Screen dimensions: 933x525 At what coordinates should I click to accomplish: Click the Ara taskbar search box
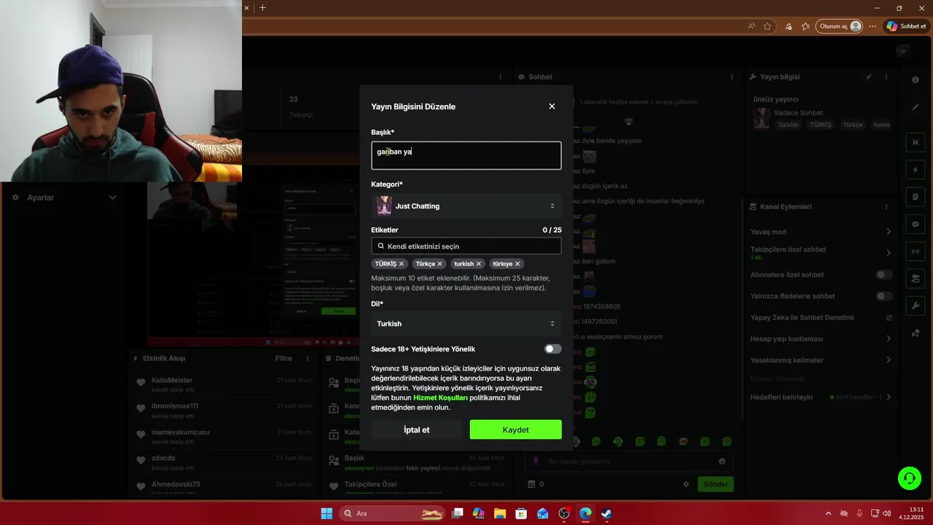pyautogui.click(x=393, y=513)
